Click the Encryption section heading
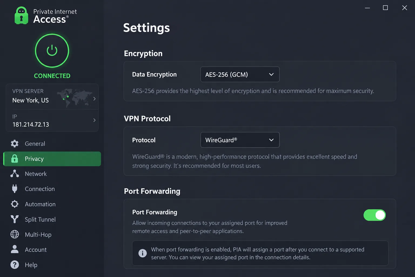 point(143,54)
